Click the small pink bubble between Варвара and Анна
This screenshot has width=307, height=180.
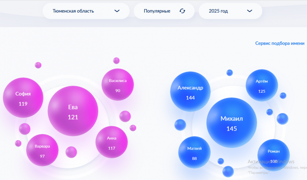[x=71, y=152]
